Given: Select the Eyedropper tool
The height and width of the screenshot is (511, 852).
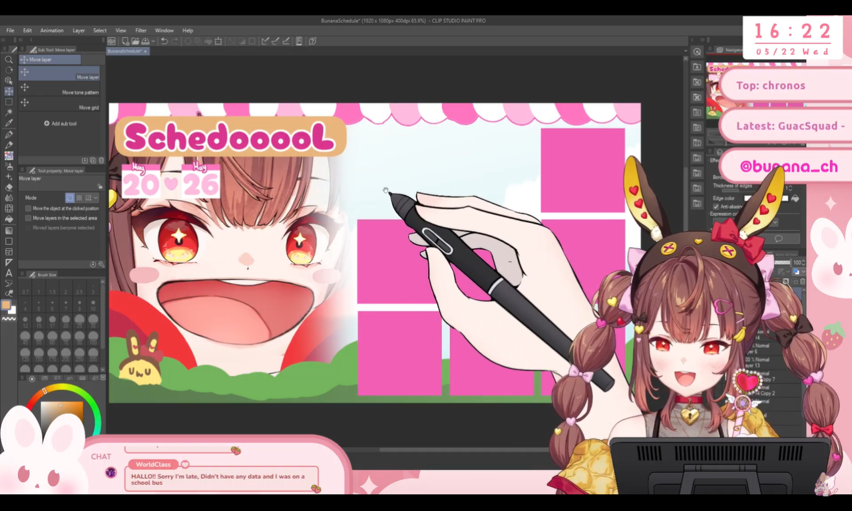Looking at the screenshot, I should point(9,123).
